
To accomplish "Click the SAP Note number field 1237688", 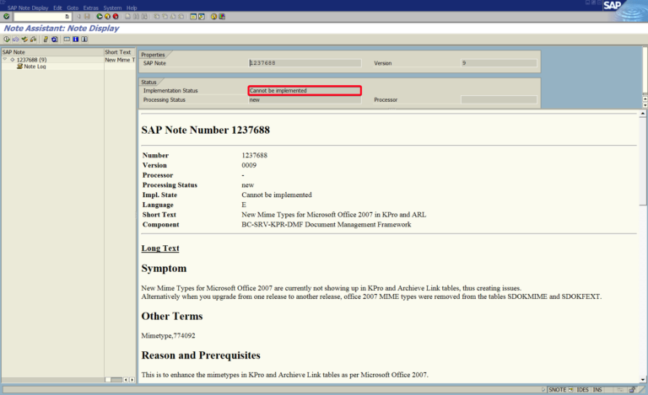I will (x=305, y=63).
